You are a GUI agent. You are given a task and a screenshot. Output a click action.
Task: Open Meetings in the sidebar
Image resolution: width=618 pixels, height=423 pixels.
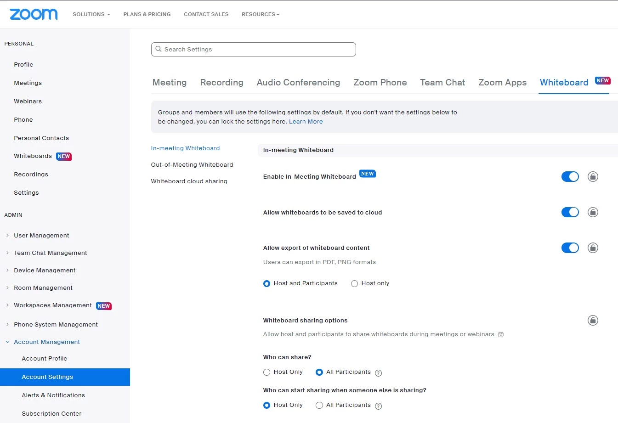point(28,83)
